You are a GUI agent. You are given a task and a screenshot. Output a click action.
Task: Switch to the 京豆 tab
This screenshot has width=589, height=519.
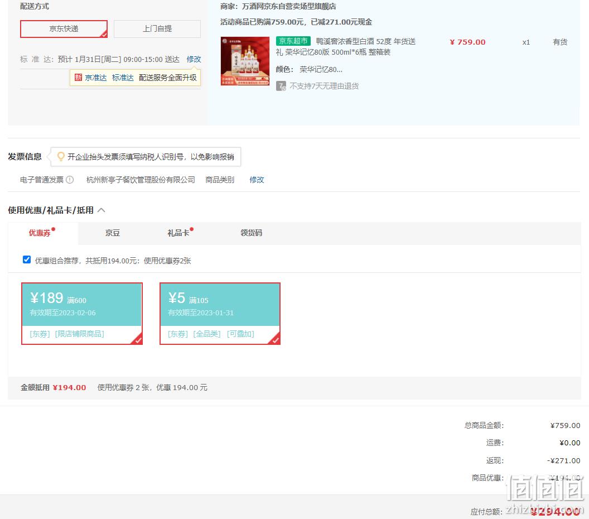(113, 233)
